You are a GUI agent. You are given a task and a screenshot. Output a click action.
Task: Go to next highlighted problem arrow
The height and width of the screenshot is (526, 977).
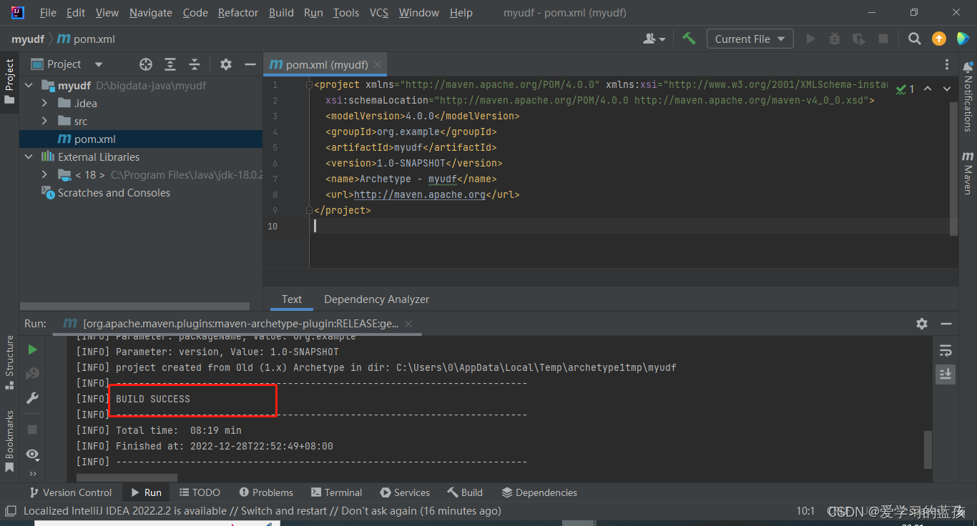coord(947,89)
